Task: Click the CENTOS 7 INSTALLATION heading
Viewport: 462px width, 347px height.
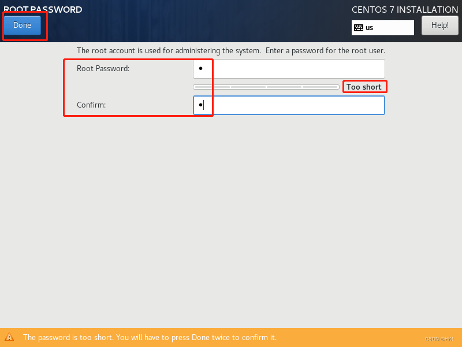Action: tap(405, 10)
